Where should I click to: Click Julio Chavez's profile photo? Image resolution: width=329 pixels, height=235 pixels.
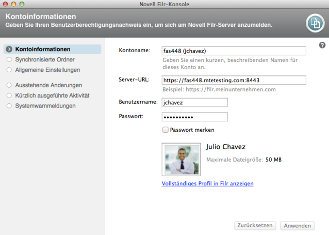coord(181,159)
